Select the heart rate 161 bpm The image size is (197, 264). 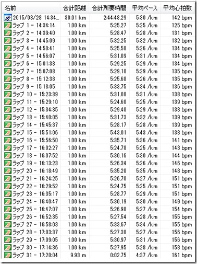182,255
